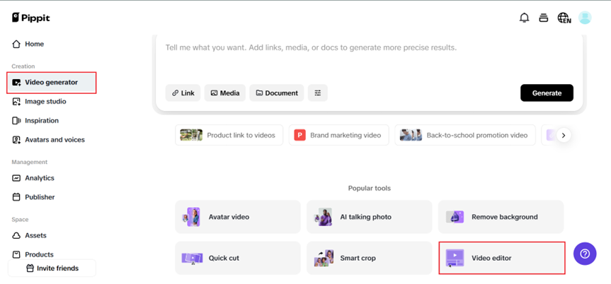
Task: Choose the Product link to videos suggestion
Action: click(229, 135)
